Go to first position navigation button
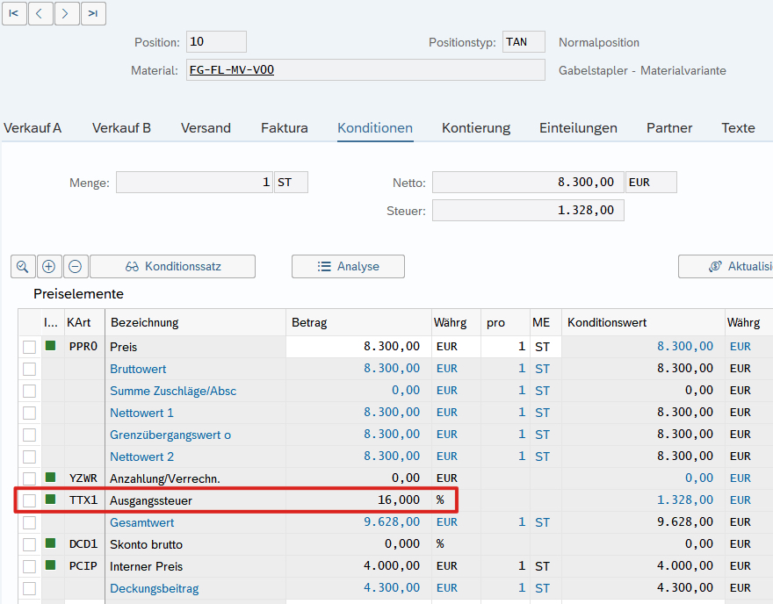This screenshot has height=604, width=773. pos(14,13)
